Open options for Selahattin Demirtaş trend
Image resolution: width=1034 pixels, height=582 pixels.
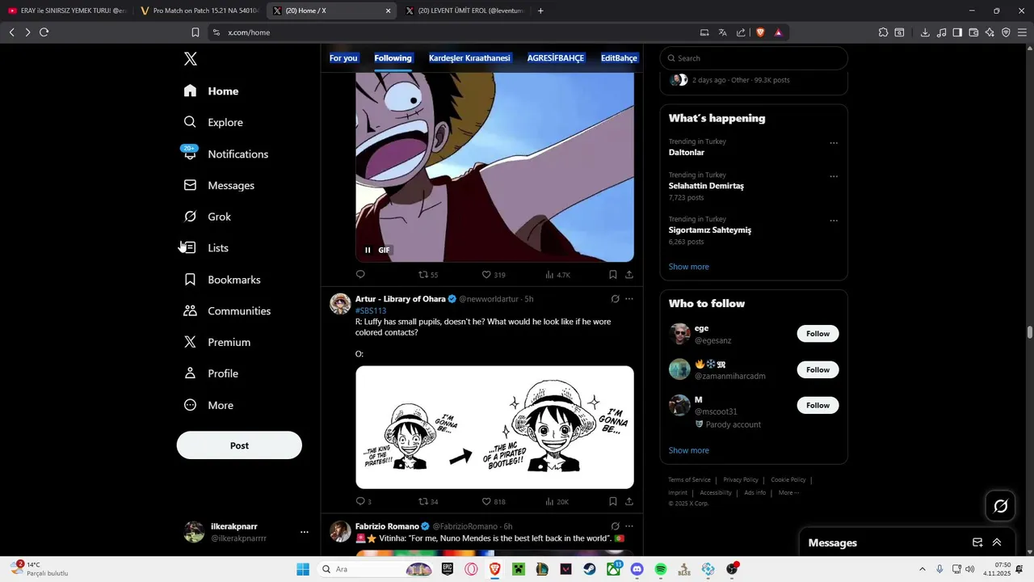pyautogui.click(x=834, y=176)
